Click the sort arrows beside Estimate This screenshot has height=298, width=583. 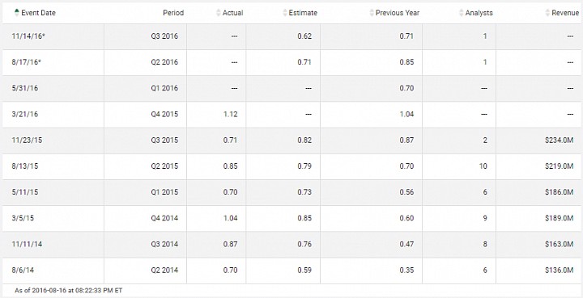[x=285, y=13]
